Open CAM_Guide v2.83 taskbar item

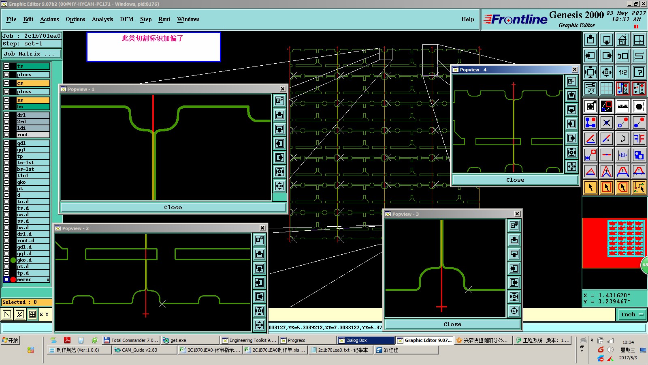click(144, 350)
